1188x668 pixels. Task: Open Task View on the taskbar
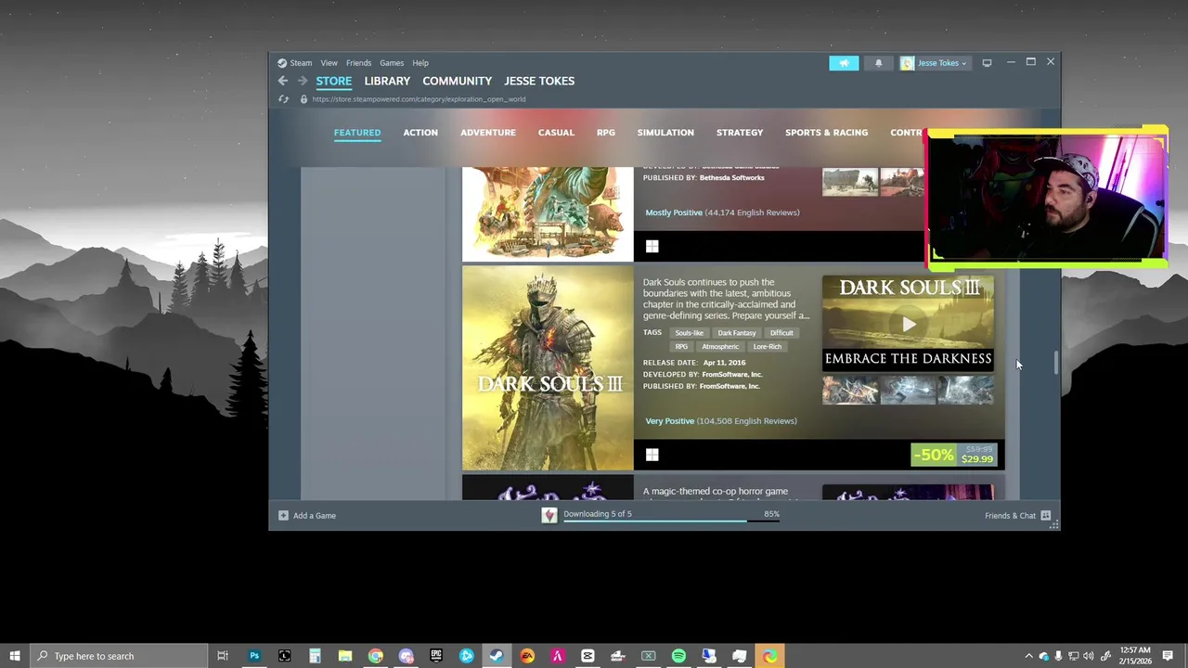pos(223,656)
